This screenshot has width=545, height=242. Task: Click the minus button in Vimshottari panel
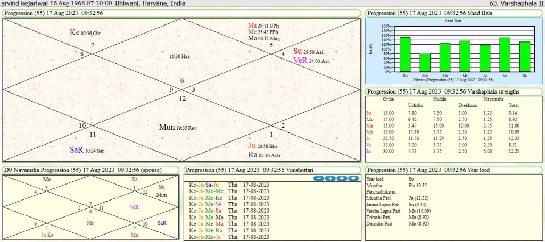coord(319,178)
